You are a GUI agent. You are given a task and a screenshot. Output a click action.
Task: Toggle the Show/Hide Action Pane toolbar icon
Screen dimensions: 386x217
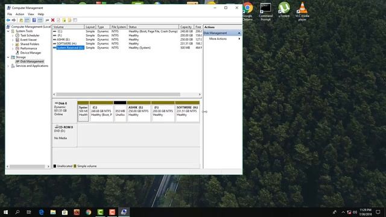click(40, 20)
